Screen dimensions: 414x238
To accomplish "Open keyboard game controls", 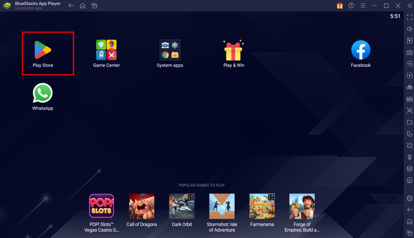I will [410, 52].
